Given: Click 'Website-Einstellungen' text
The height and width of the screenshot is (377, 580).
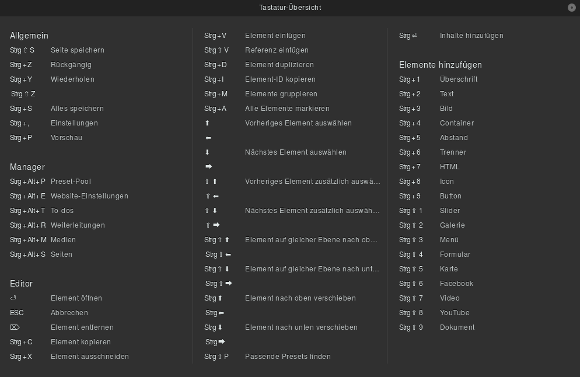Looking at the screenshot, I should [x=89, y=196].
